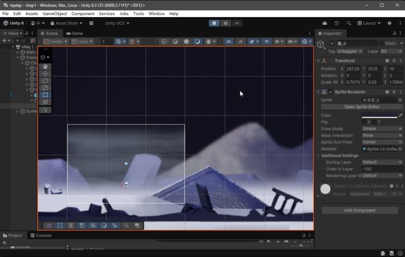Toggle 2D scene view mode
405x257 pixels.
pos(229,42)
